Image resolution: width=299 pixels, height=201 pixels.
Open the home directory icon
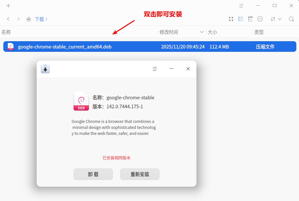[x=29, y=19]
